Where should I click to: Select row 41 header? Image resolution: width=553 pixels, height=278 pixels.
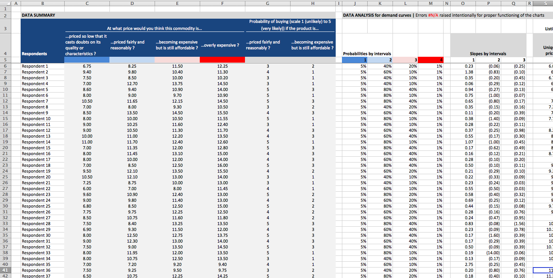(x=5, y=270)
